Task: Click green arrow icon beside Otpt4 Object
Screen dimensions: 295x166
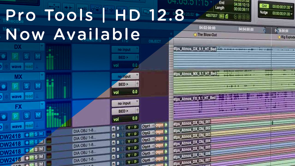Action: 166,145
